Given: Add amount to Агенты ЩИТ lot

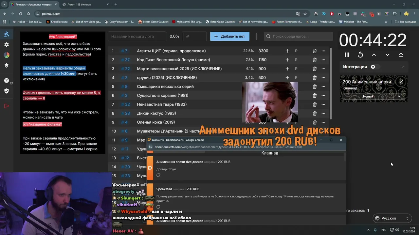Looking at the screenshot, I should coord(287,51).
